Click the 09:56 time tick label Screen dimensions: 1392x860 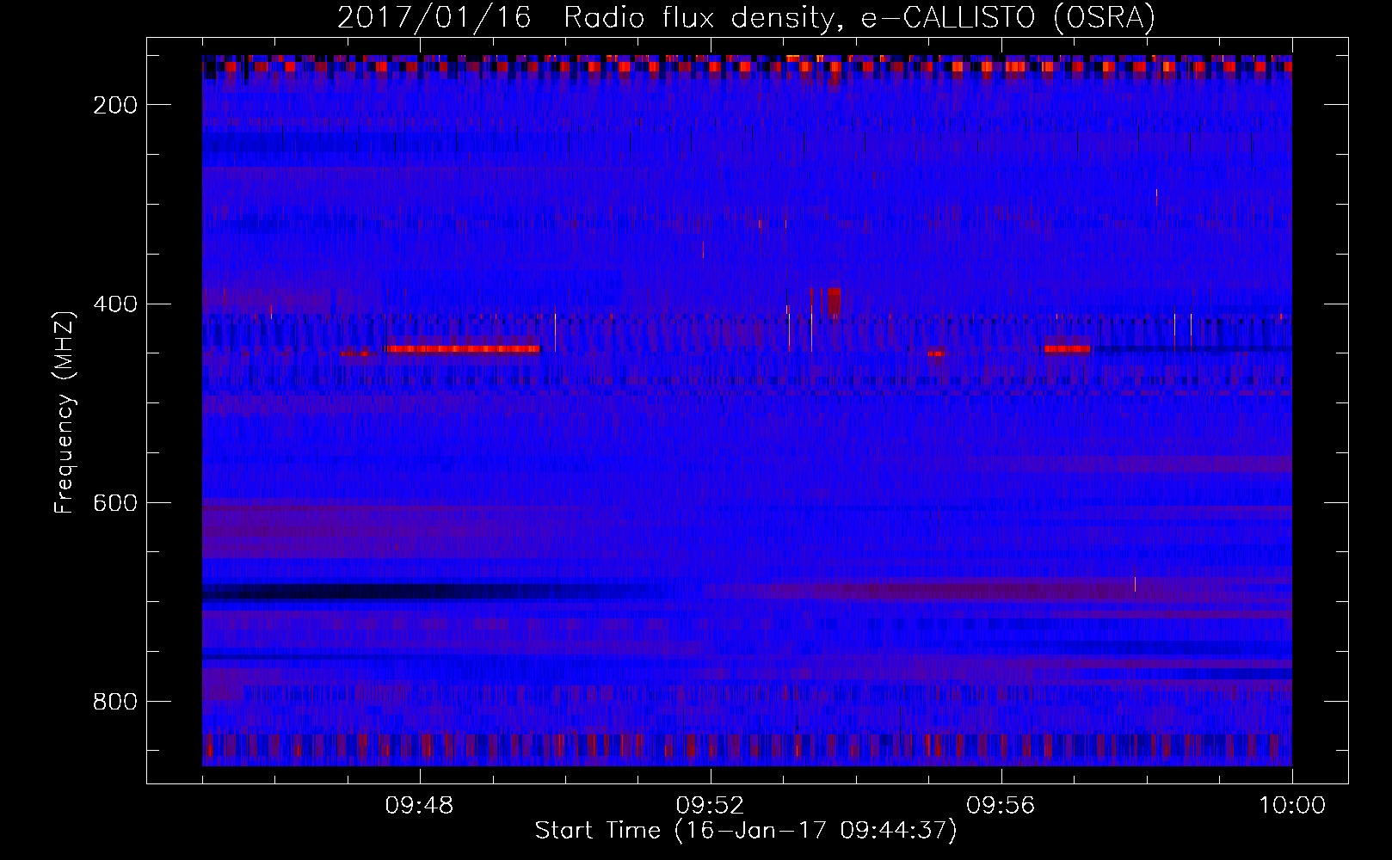click(1001, 806)
